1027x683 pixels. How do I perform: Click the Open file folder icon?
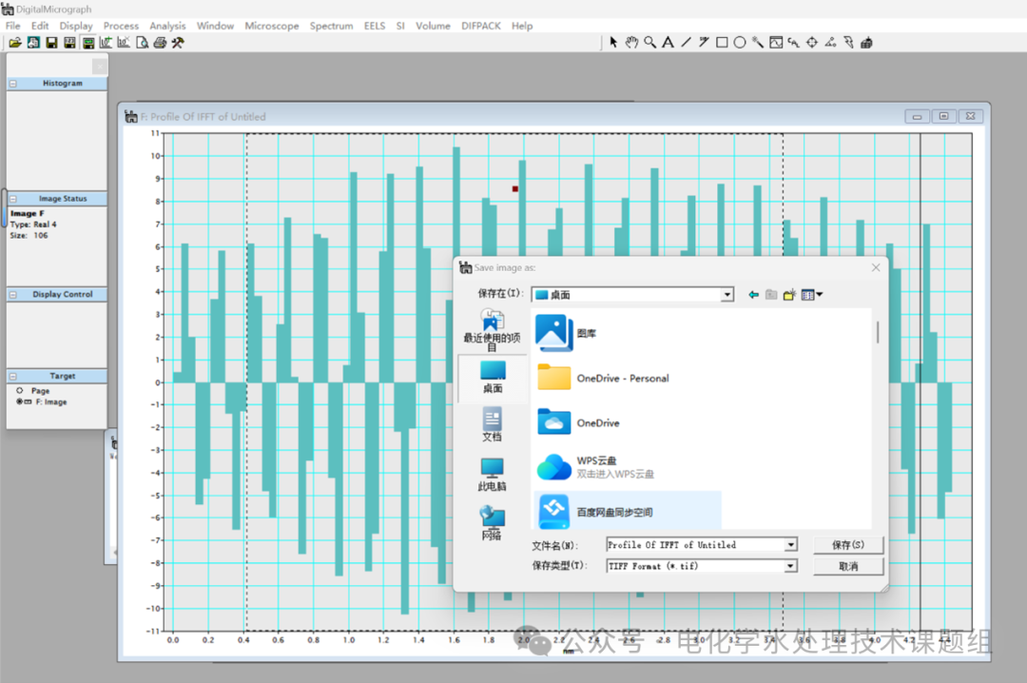click(15, 43)
